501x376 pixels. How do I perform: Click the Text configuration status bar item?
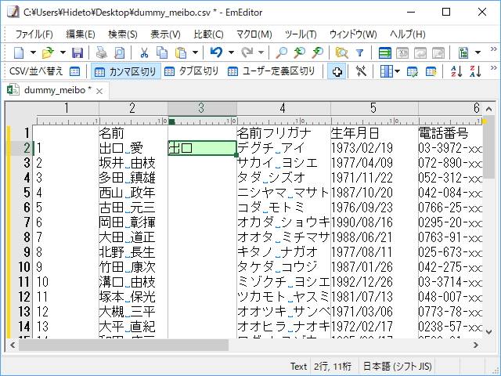tap(298, 366)
